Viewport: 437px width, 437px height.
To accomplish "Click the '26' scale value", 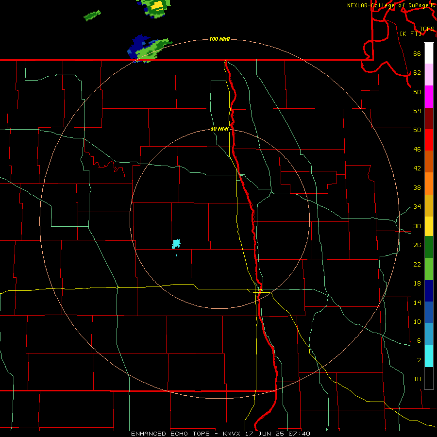I will pyautogui.click(x=417, y=245).
